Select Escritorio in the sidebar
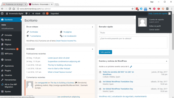The height and width of the screenshot is (98, 174). click(11, 20)
